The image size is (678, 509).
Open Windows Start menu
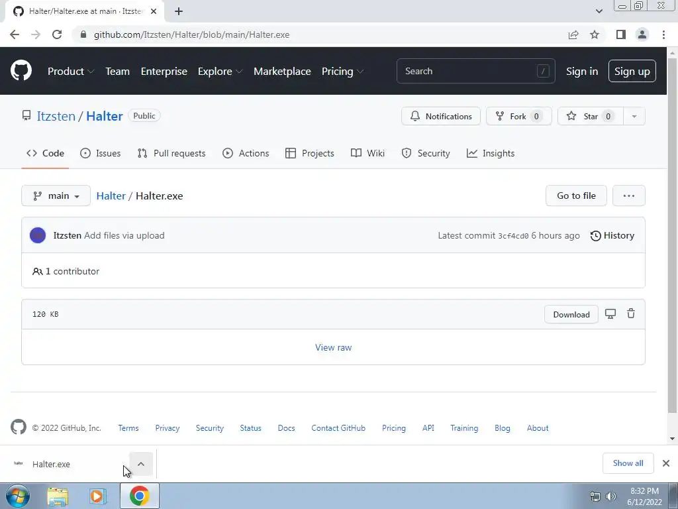(x=18, y=496)
